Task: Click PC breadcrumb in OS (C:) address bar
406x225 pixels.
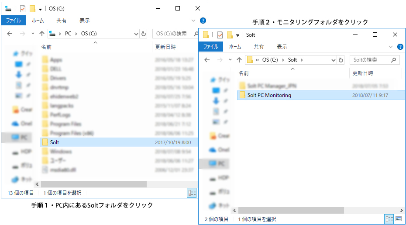Action: 68,34
